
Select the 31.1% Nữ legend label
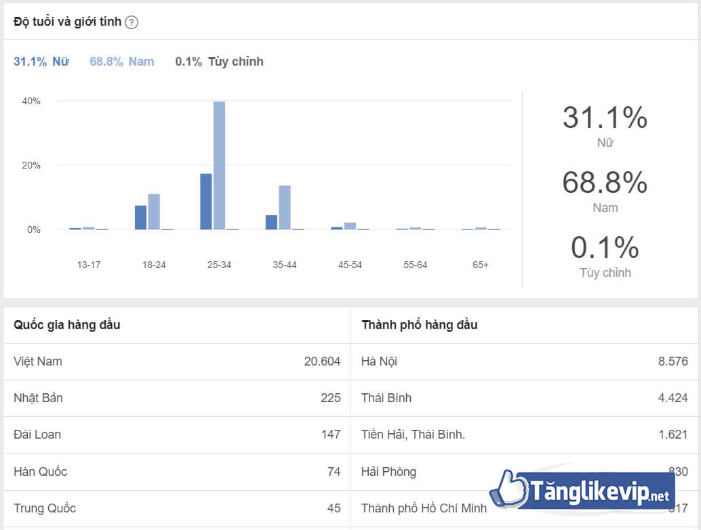tap(41, 62)
